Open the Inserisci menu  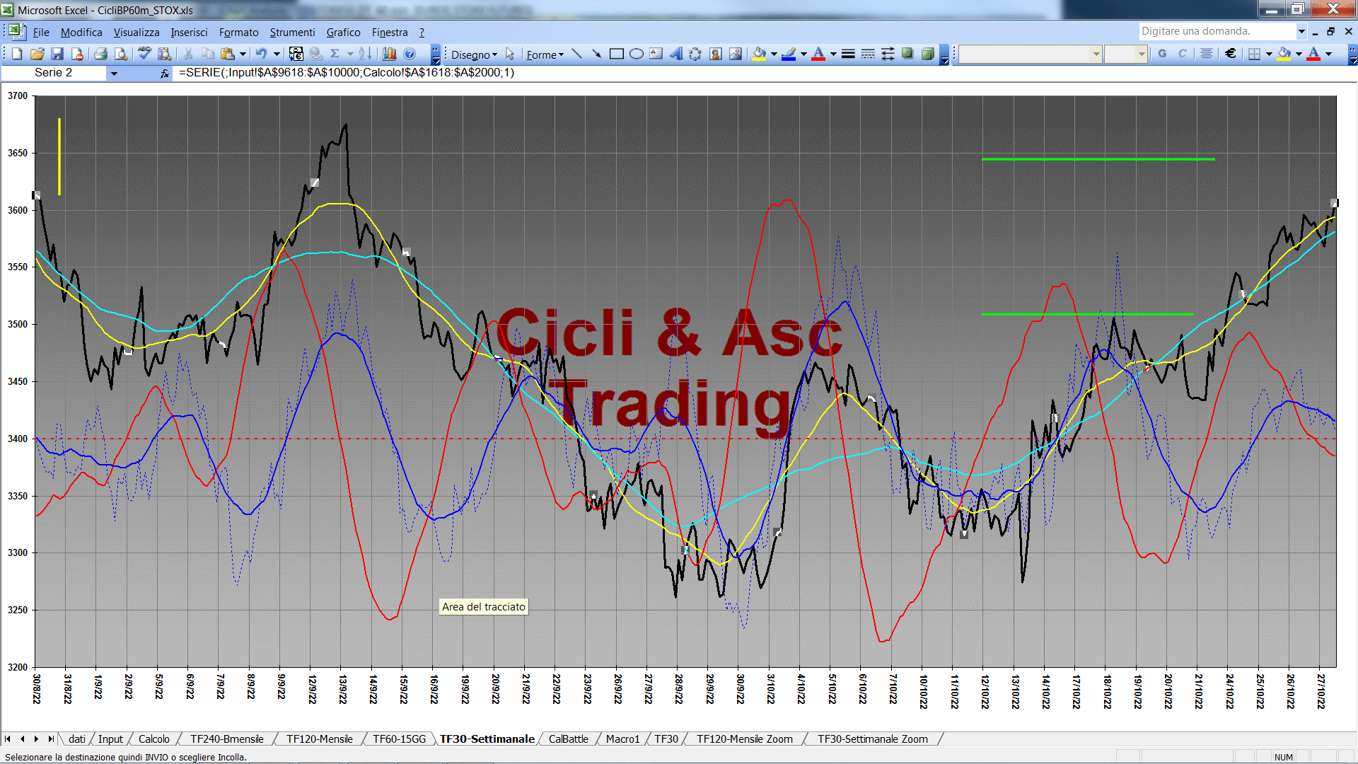click(x=189, y=32)
